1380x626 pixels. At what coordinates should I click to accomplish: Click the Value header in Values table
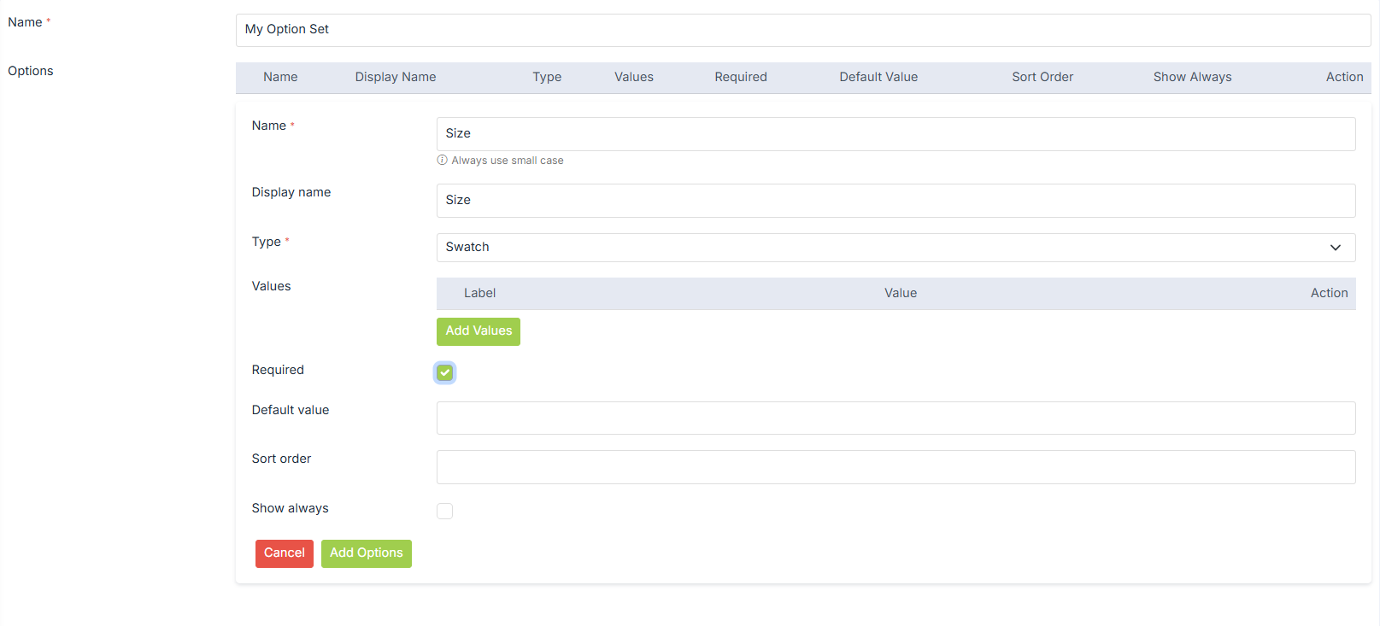[900, 293]
